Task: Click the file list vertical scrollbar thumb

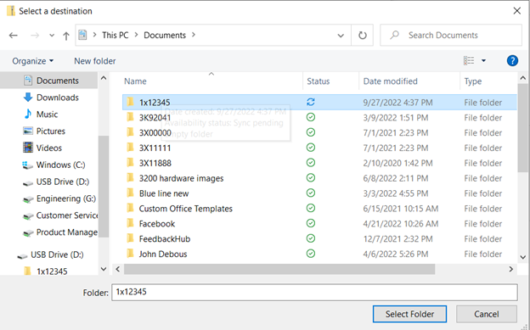Action: pos(522,128)
